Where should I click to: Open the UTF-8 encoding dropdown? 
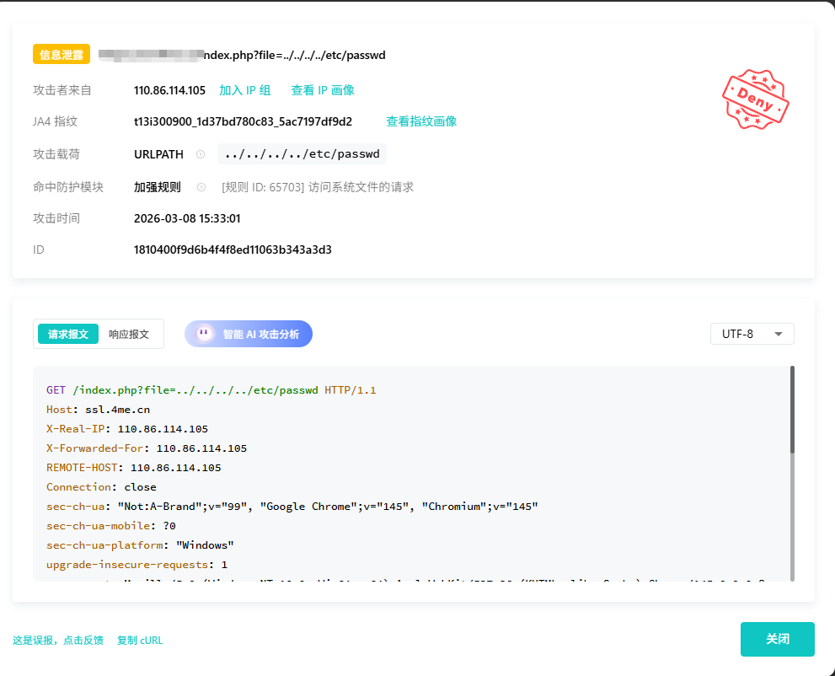752,334
